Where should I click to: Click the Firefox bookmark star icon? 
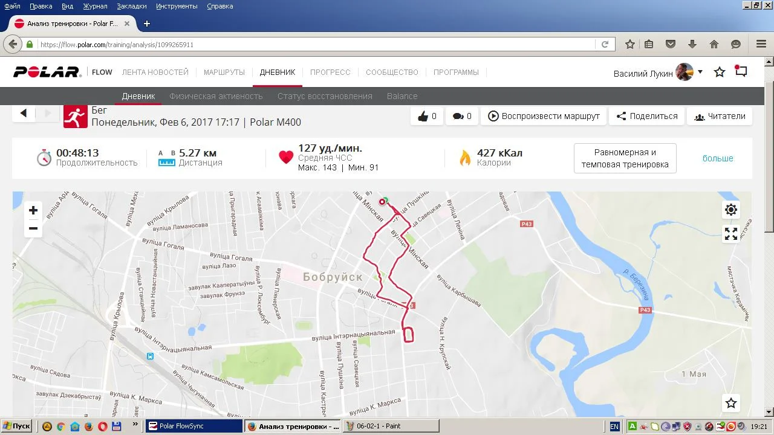(629, 44)
